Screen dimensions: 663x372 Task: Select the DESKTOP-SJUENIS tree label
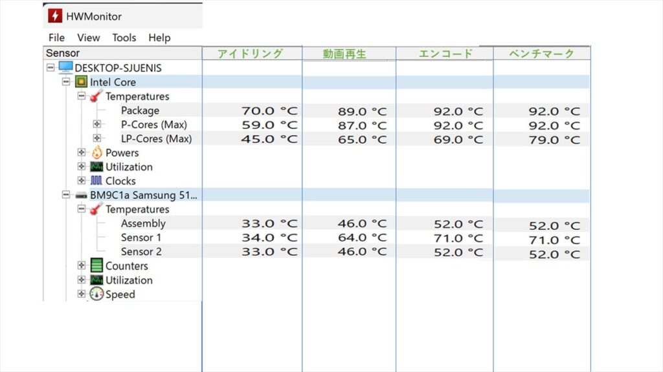click(x=118, y=68)
